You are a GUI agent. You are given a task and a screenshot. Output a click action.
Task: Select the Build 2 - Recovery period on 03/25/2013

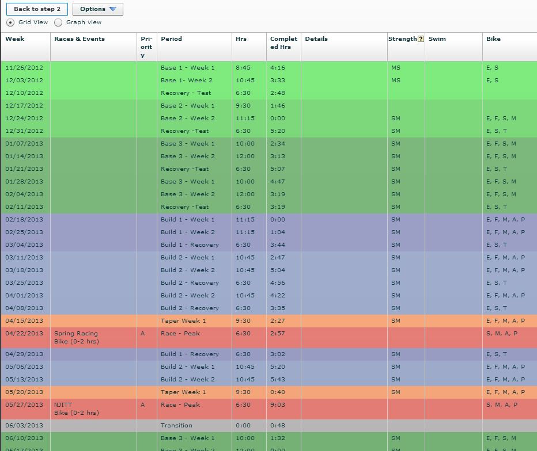(190, 283)
